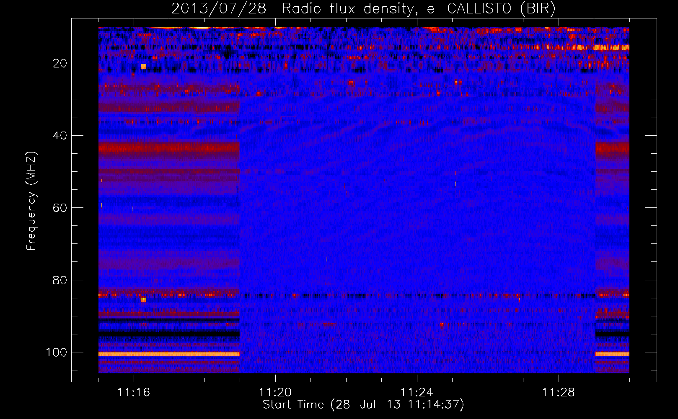The height and width of the screenshot is (419, 678).
Task: Click the '100' frequency tick label
Action: point(57,352)
